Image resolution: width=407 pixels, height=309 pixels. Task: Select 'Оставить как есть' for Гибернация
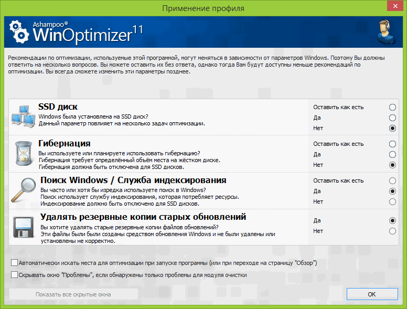pyautogui.click(x=392, y=144)
